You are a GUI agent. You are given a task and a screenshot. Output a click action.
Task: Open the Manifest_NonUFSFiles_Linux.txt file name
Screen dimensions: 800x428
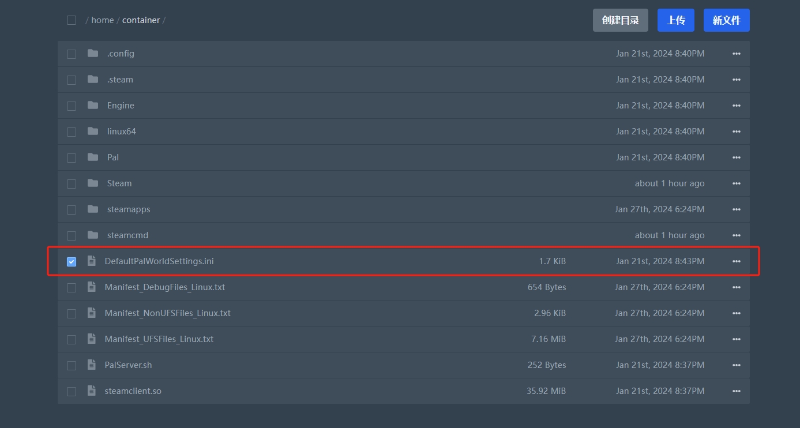pyautogui.click(x=167, y=313)
